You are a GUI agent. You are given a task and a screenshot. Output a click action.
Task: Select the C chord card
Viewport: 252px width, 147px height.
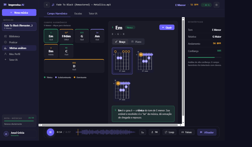point(66,51)
